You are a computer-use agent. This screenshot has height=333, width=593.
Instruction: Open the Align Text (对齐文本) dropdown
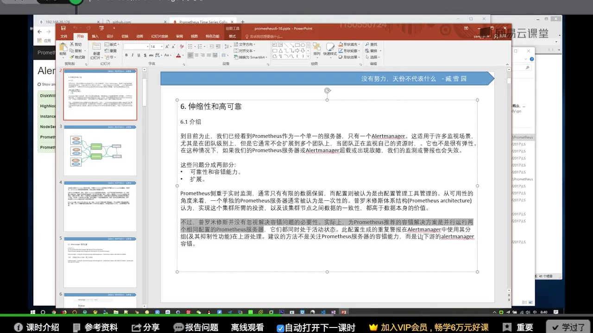click(x=246, y=51)
